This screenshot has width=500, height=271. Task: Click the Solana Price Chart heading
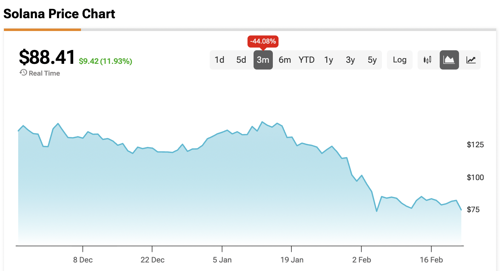(59, 14)
